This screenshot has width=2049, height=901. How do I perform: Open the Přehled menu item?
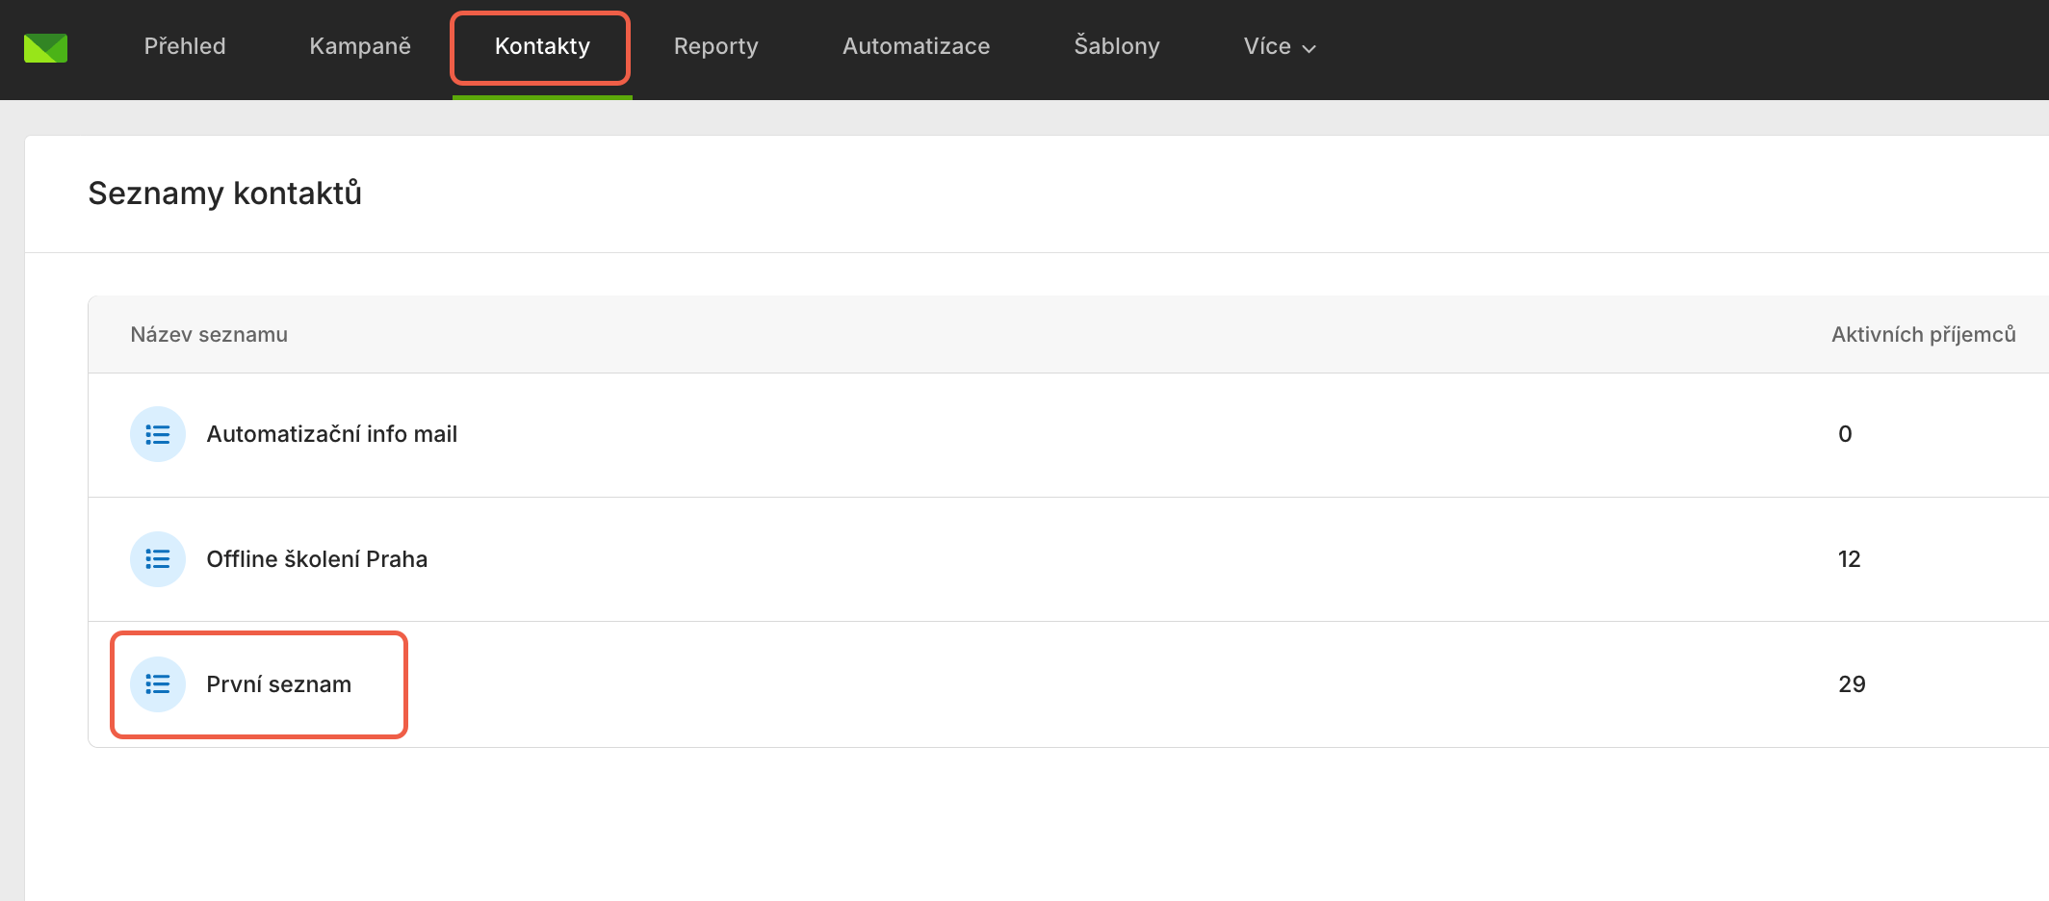pyautogui.click(x=185, y=46)
